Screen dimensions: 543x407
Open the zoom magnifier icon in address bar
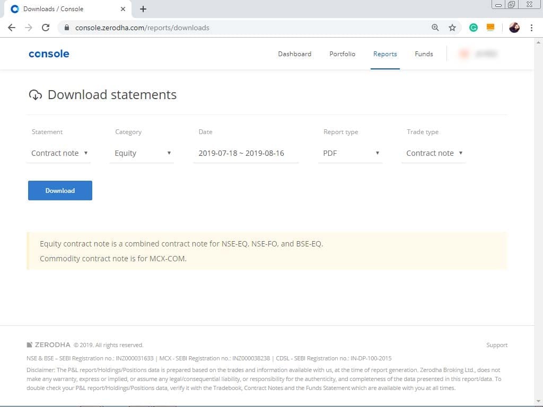tap(435, 28)
